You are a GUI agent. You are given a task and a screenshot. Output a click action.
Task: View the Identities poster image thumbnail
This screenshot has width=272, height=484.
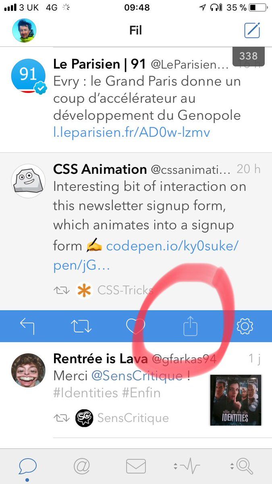click(236, 400)
